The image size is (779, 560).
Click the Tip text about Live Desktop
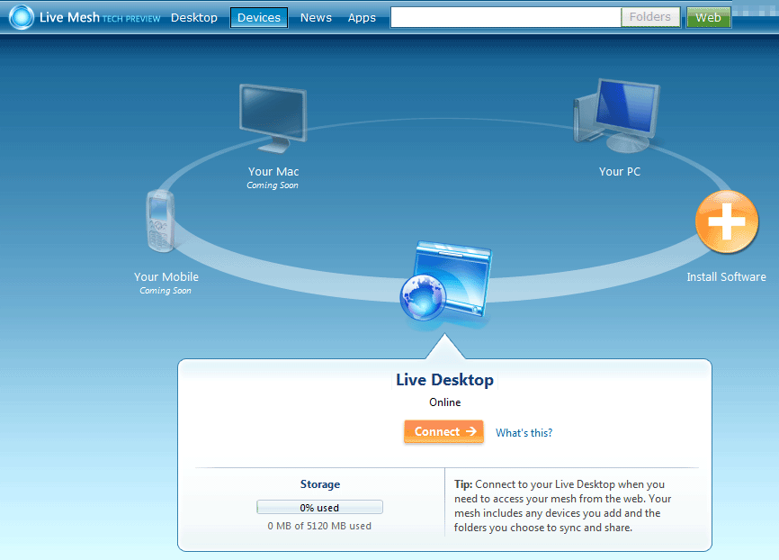click(562, 506)
